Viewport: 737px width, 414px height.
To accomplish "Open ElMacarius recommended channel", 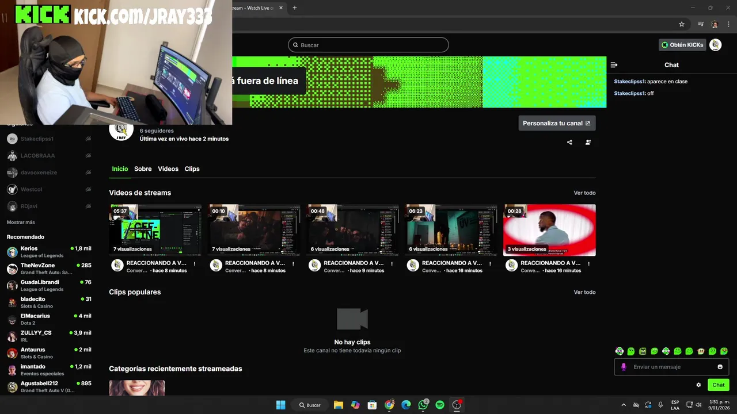I will pyautogui.click(x=49, y=319).
